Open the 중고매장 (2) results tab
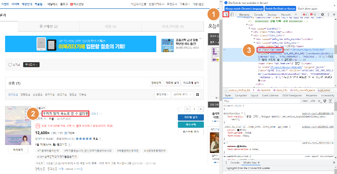 [x=48, y=26]
